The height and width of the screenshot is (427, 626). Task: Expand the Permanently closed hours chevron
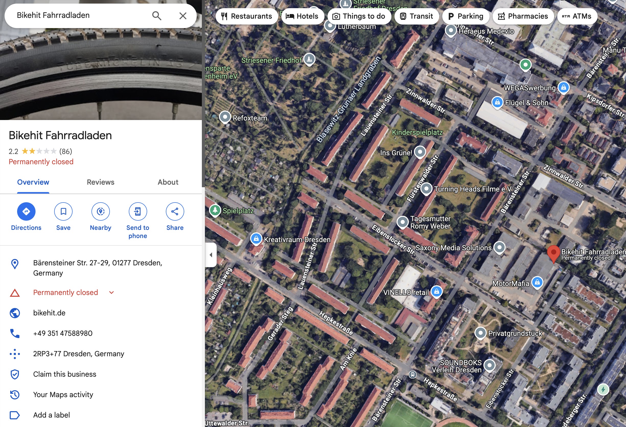pos(111,293)
